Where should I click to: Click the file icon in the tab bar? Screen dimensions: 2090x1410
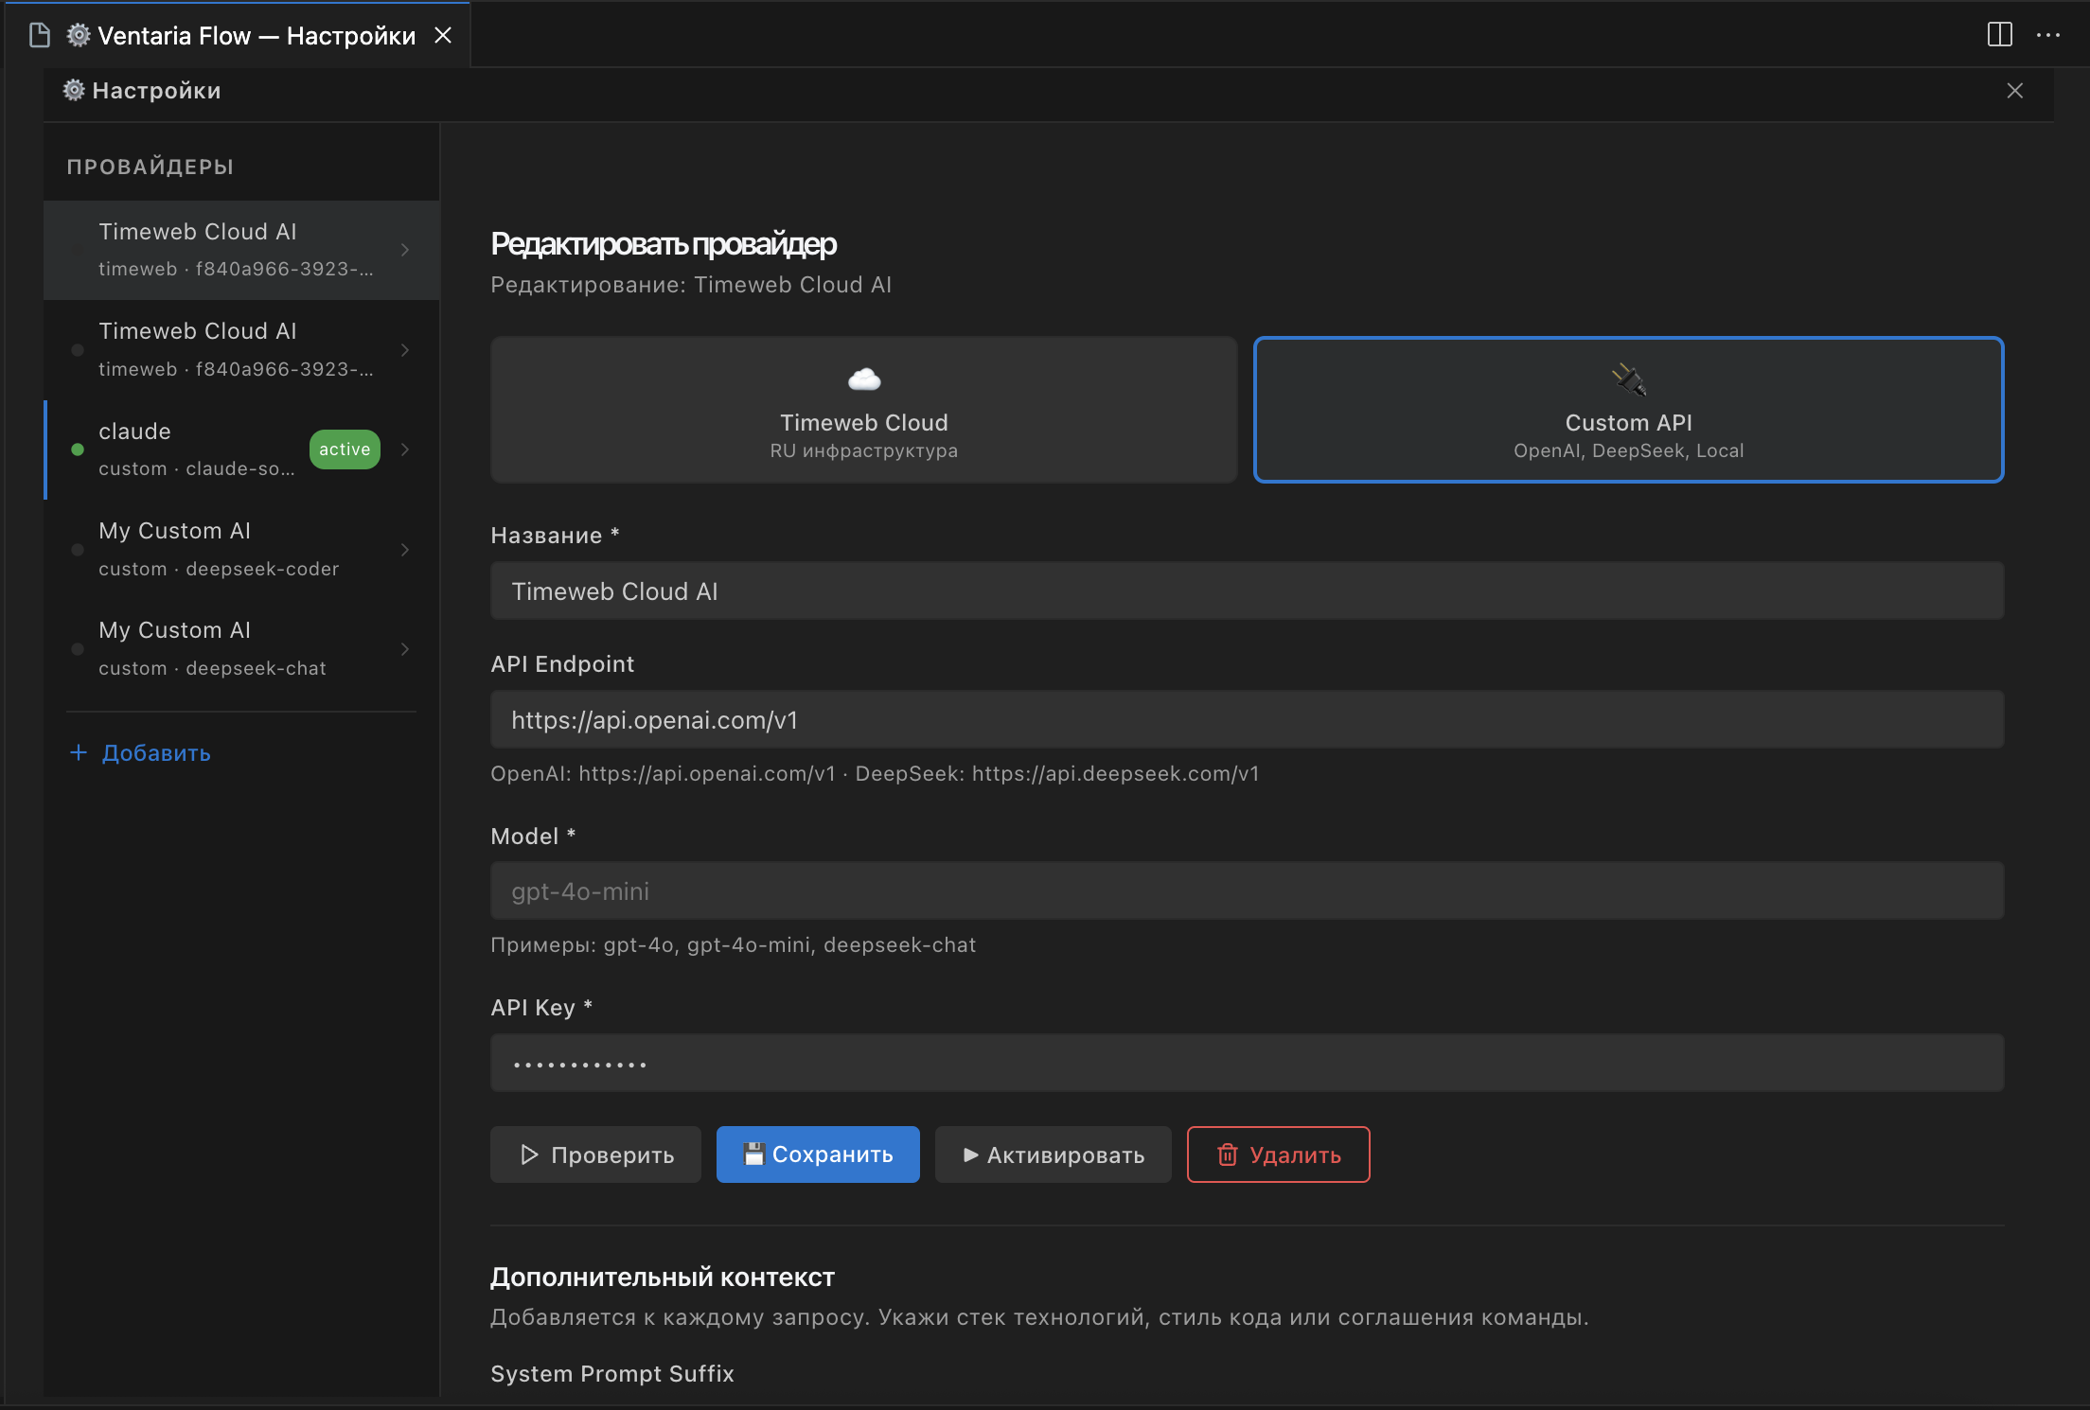click(x=40, y=35)
